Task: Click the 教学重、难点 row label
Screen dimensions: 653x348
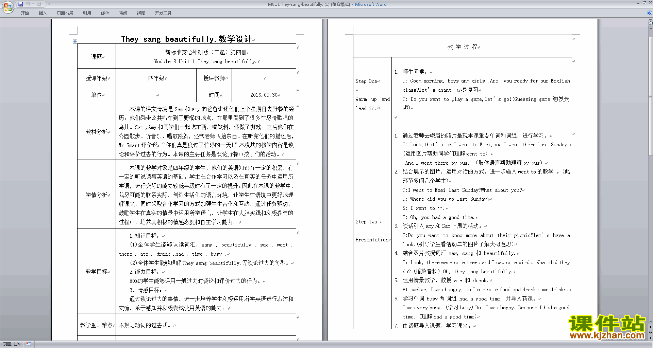Action: 97,325
